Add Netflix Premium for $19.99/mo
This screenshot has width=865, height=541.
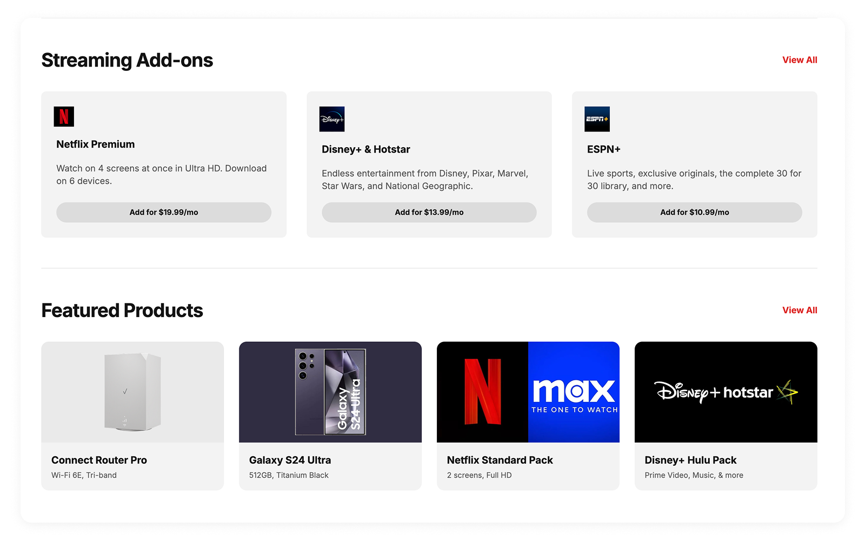[x=164, y=212]
